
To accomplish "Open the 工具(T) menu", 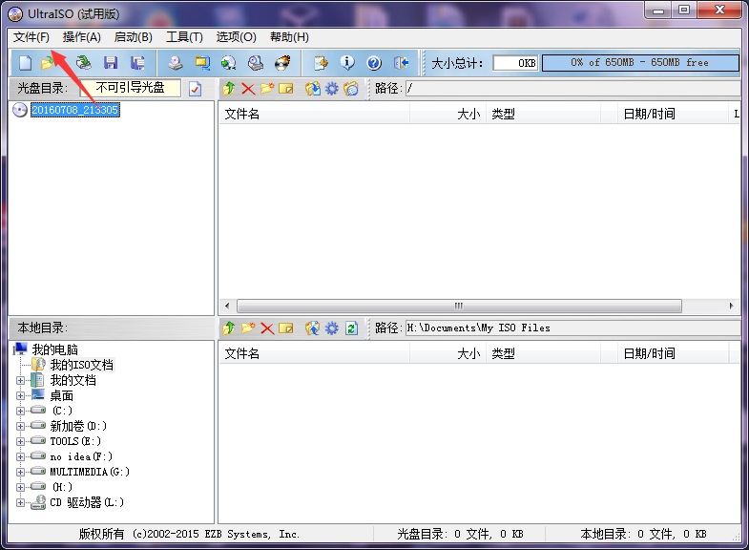I will [184, 37].
